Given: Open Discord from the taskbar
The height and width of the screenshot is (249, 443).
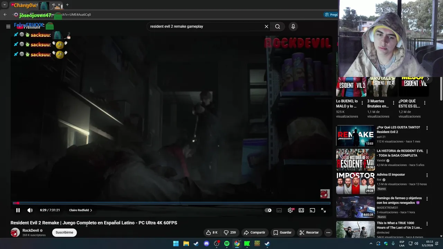Looking at the screenshot, I should tap(206, 243).
